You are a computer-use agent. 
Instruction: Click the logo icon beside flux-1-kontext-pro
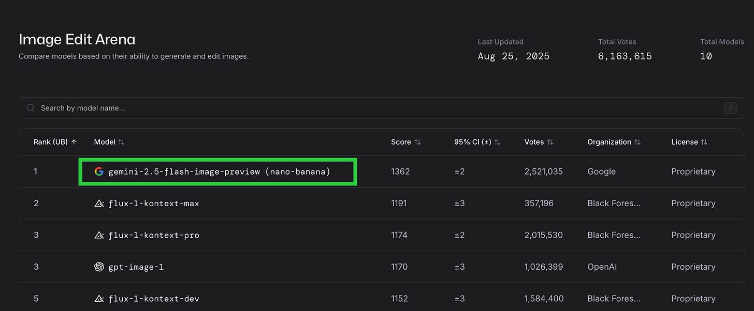point(99,235)
